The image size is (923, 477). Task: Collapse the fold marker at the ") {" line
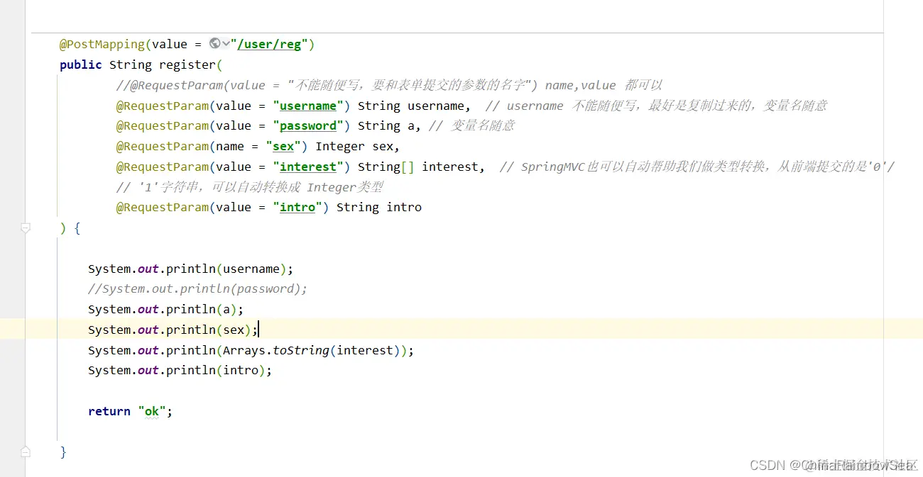click(26, 228)
